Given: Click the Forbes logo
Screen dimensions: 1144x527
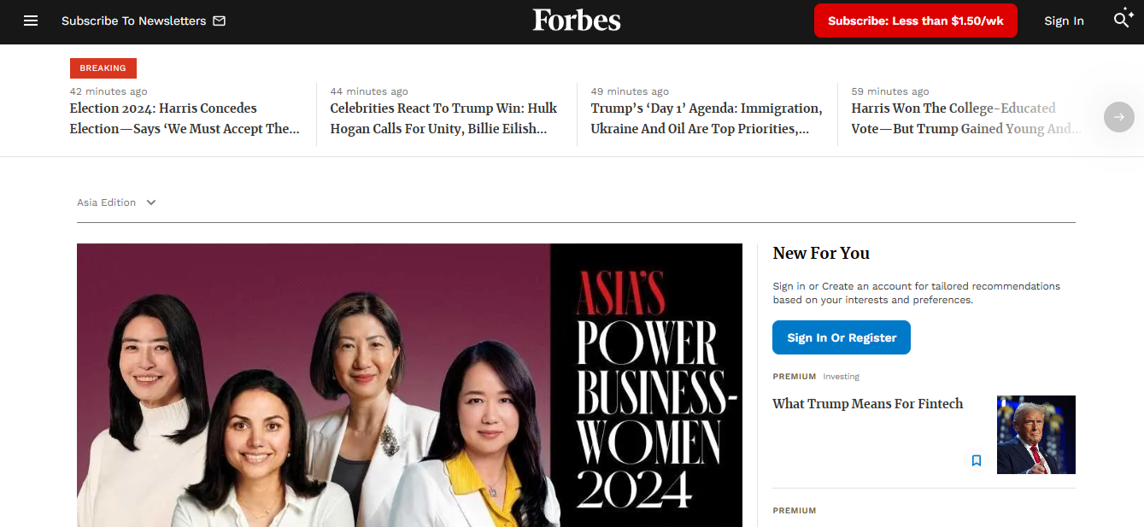Looking at the screenshot, I should [x=577, y=20].
